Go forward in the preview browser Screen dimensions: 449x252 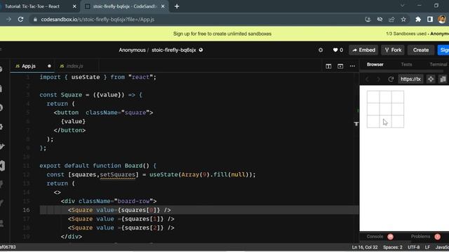coord(378,79)
